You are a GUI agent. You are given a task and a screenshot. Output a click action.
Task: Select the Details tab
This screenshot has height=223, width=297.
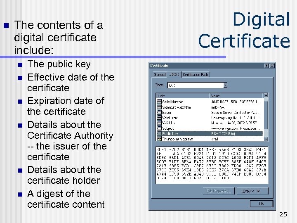point(174,74)
